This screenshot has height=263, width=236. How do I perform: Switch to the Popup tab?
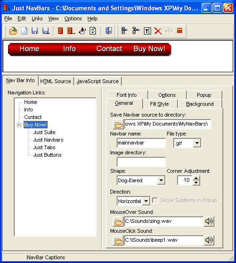[x=204, y=95]
